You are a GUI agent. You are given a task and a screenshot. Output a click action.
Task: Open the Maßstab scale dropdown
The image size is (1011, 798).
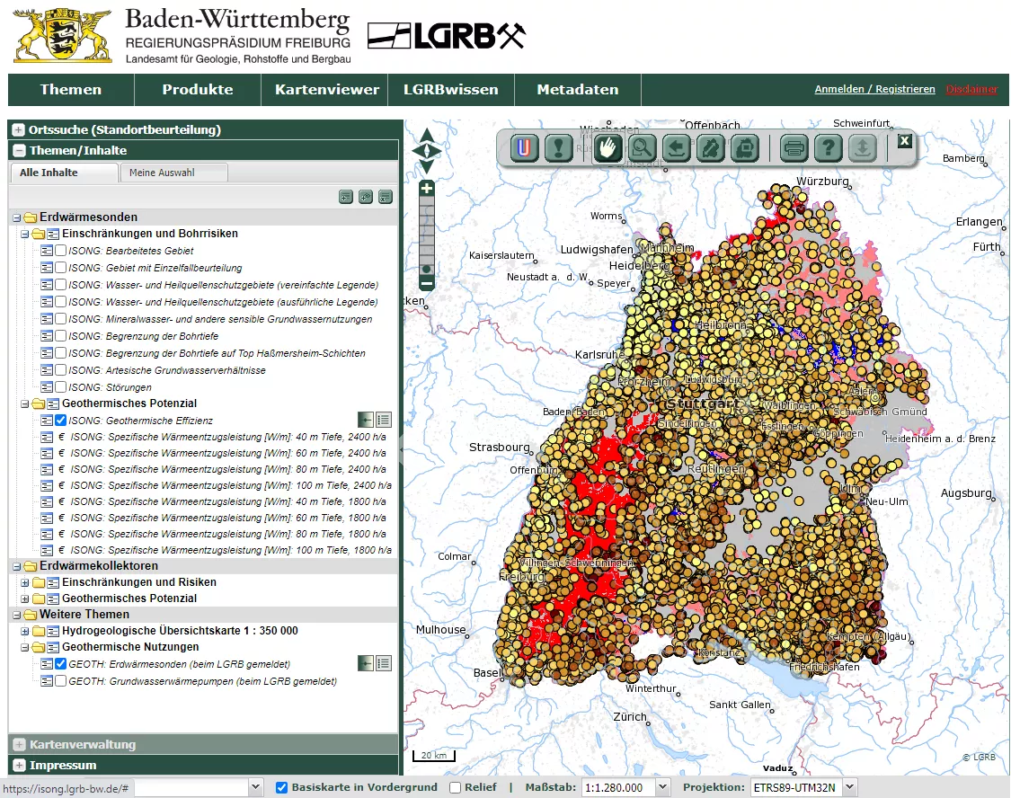coord(663,787)
